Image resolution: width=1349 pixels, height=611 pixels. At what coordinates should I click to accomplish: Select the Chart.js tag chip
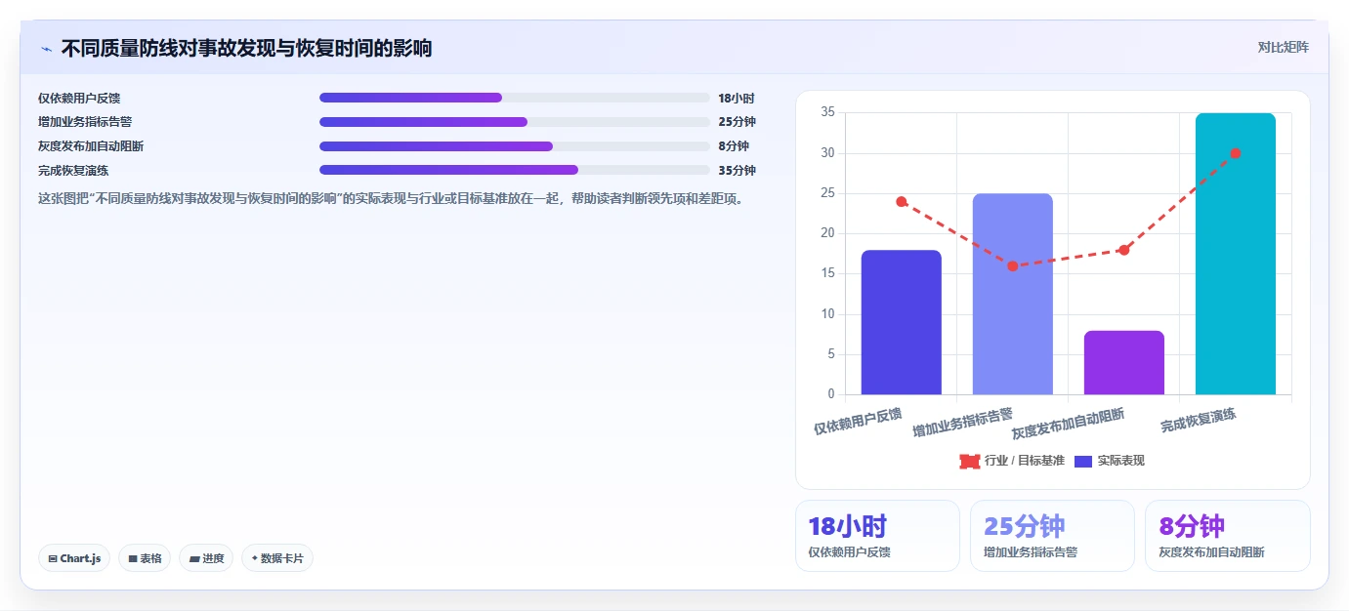coord(74,558)
